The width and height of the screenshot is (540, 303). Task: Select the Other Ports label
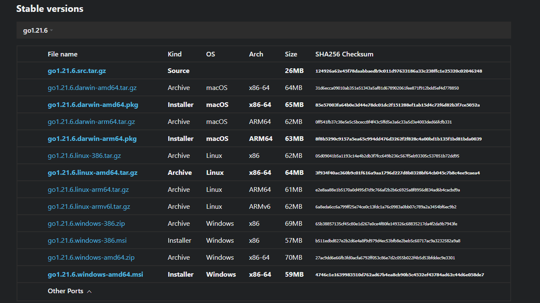coord(65,291)
